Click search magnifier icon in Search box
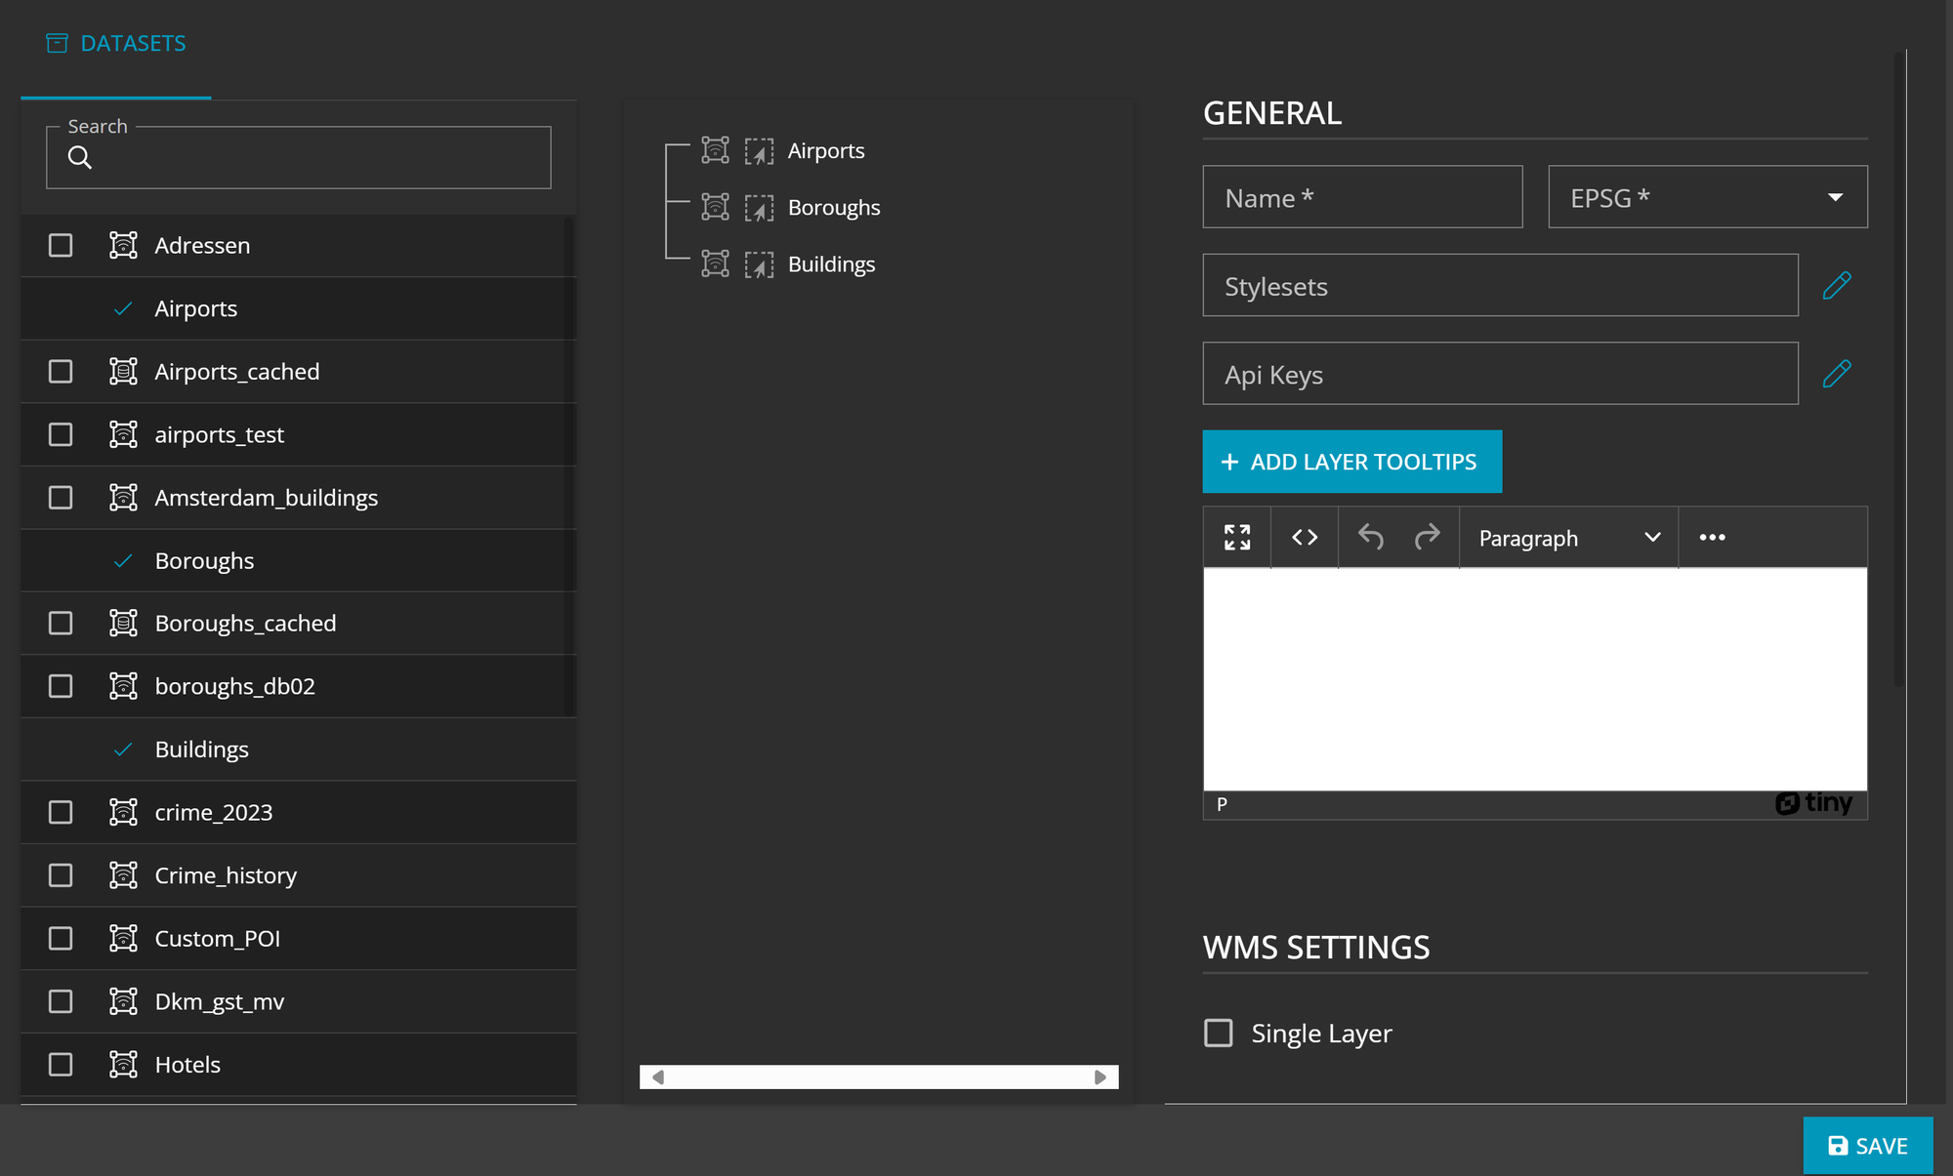The height and width of the screenshot is (1176, 1953). pyautogui.click(x=80, y=158)
